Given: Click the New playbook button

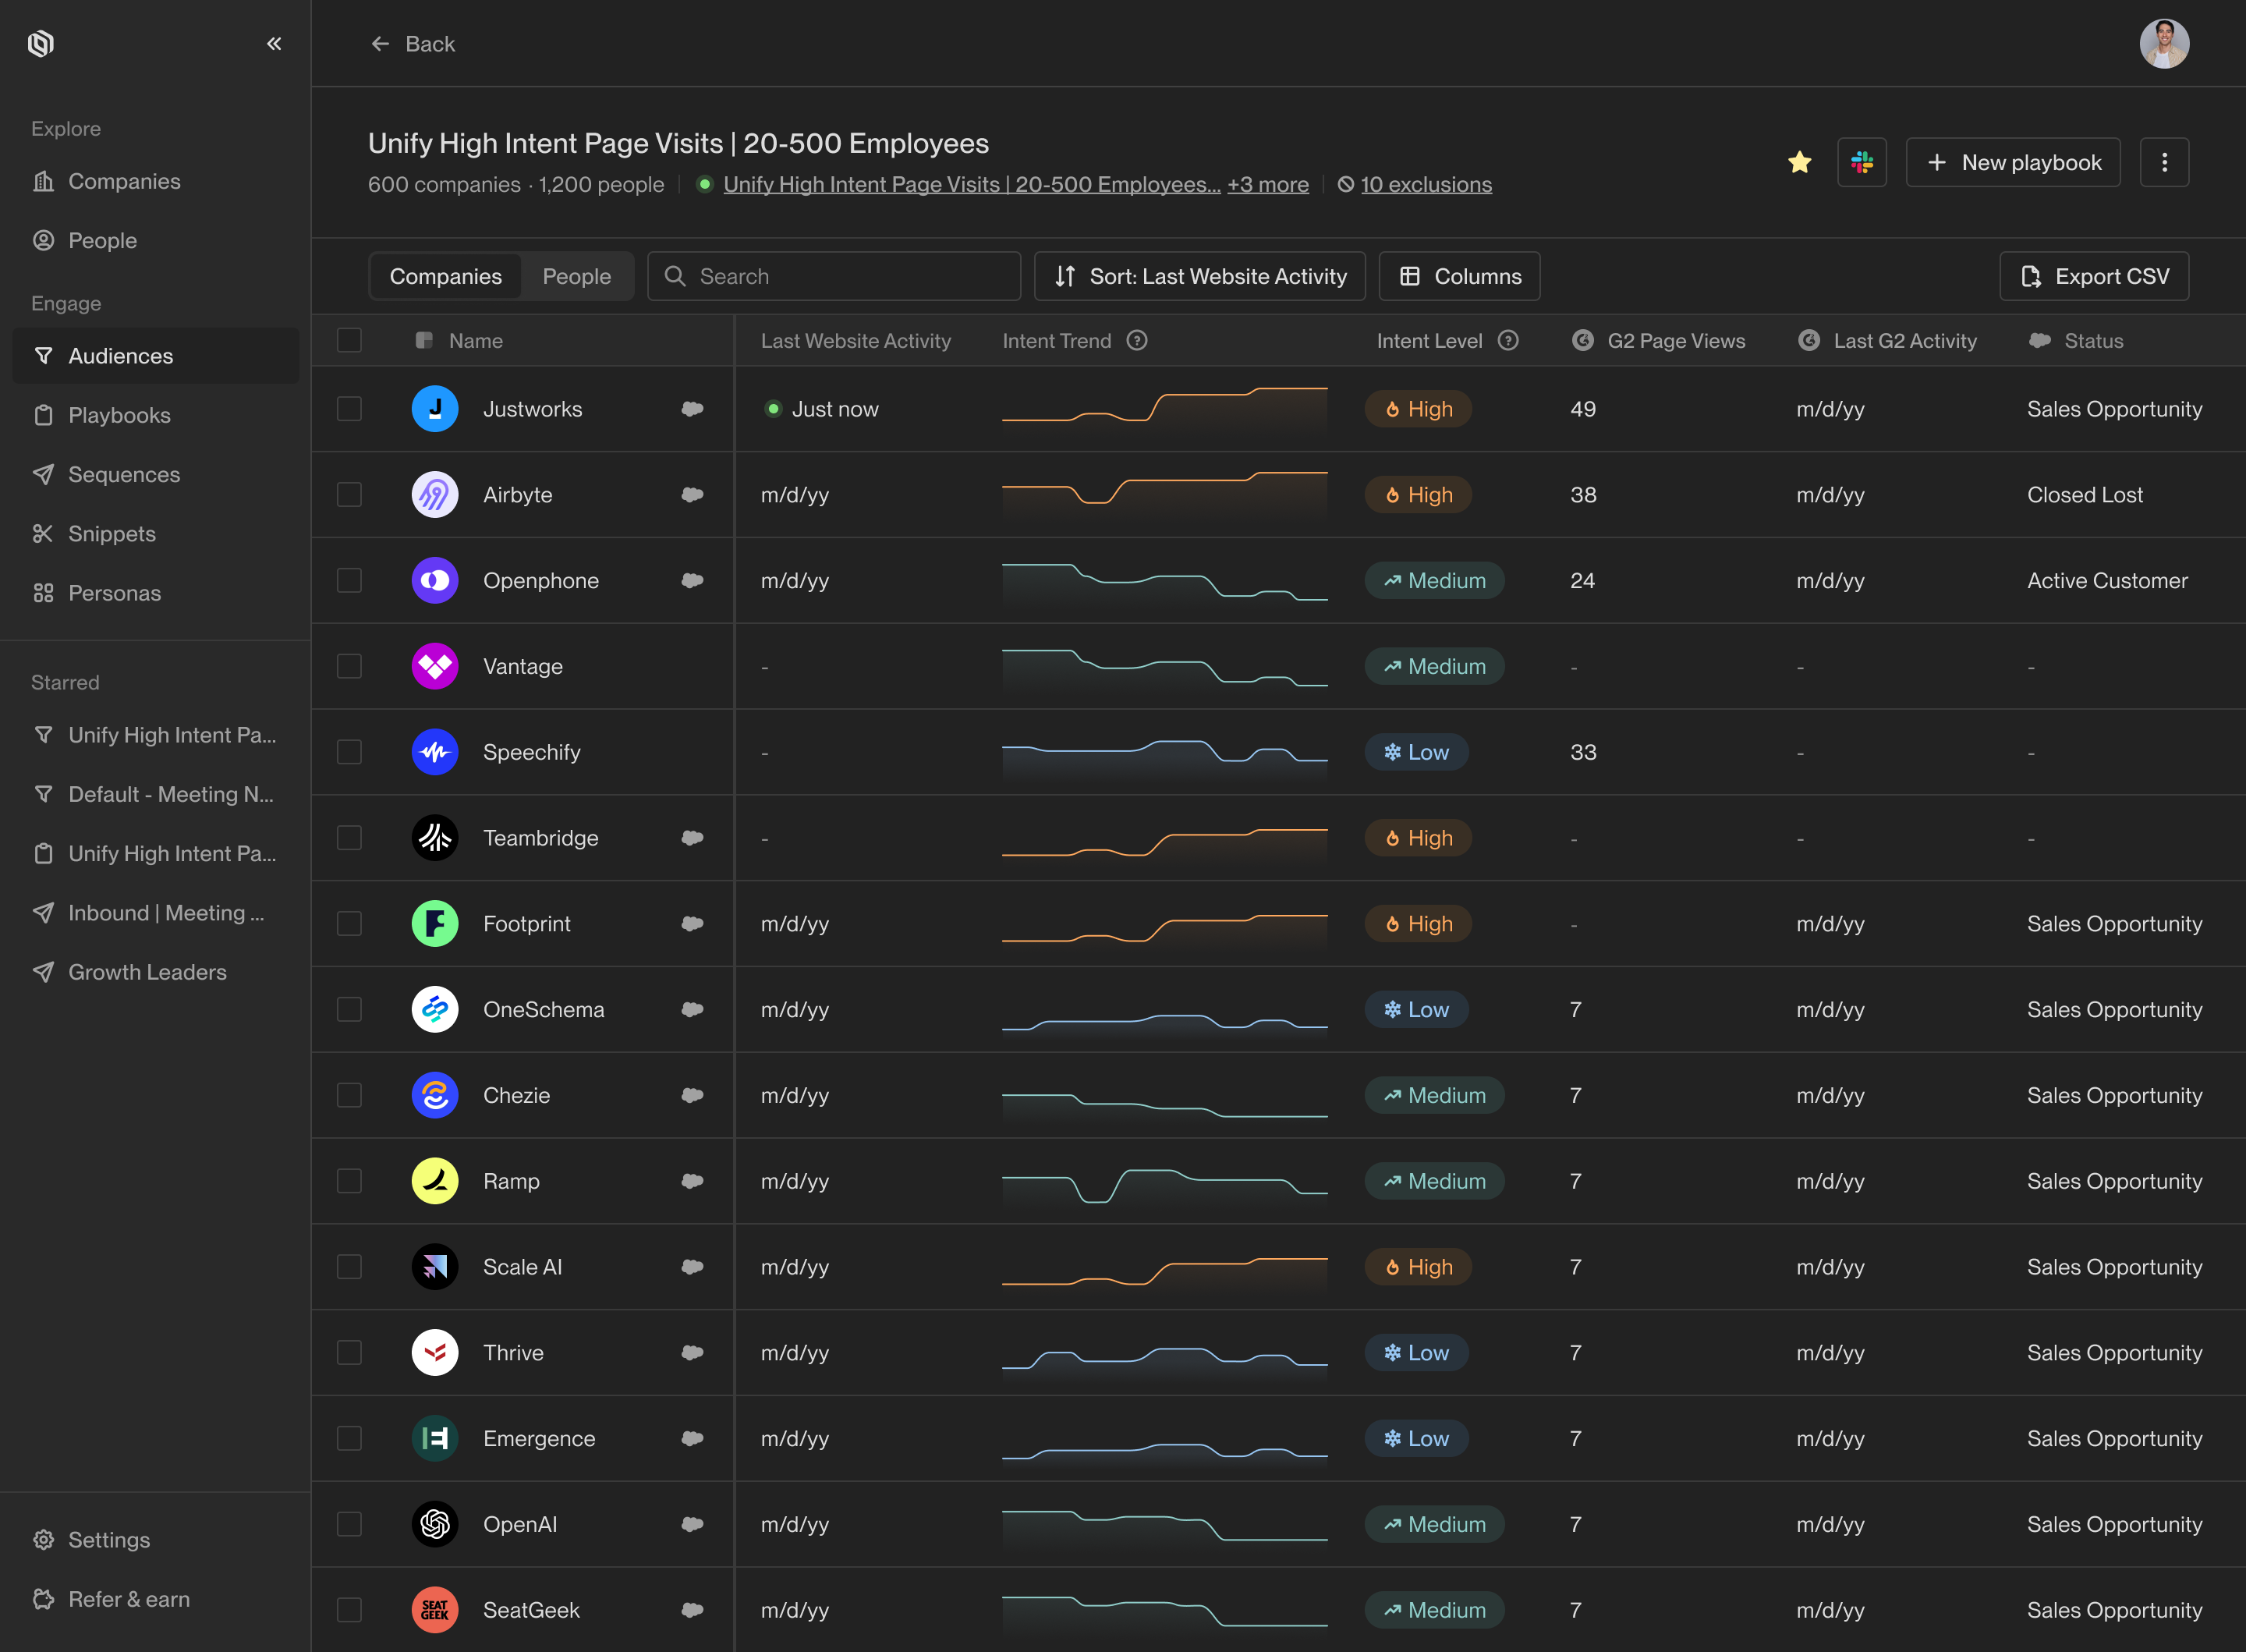Looking at the screenshot, I should coord(2012,162).
